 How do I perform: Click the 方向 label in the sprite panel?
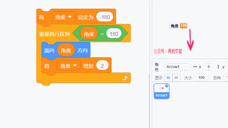[217, 78]
